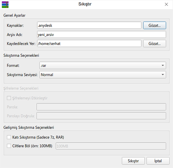The width and height of the screenshot is (173, 168).
Task: Click the Format dropdown arrow
Action: [163, 66]
